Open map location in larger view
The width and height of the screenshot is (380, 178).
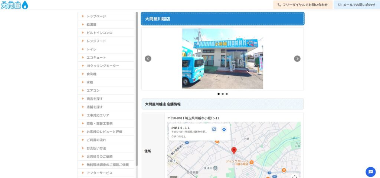(x=214, y=129)
